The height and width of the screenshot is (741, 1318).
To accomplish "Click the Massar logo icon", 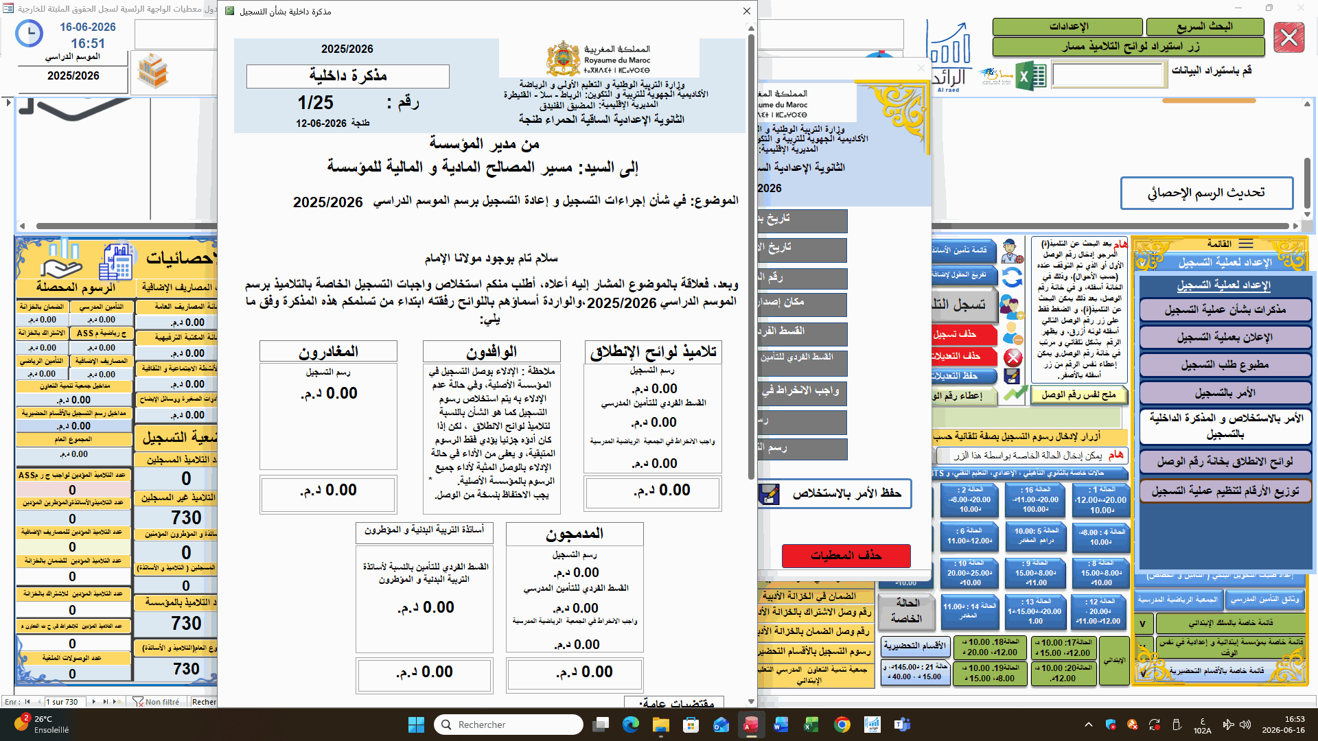I will coord(996,75).
